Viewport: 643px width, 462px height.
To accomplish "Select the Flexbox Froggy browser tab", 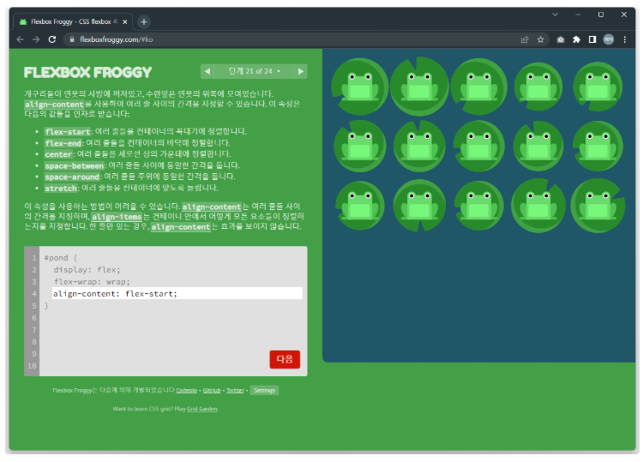I will (73, 21).
